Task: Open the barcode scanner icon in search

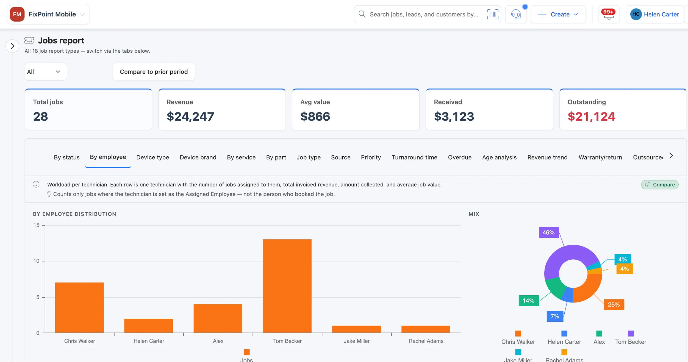Action: tap(493, 14)
